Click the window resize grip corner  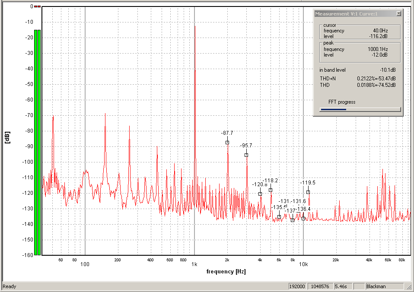[410, 288]
